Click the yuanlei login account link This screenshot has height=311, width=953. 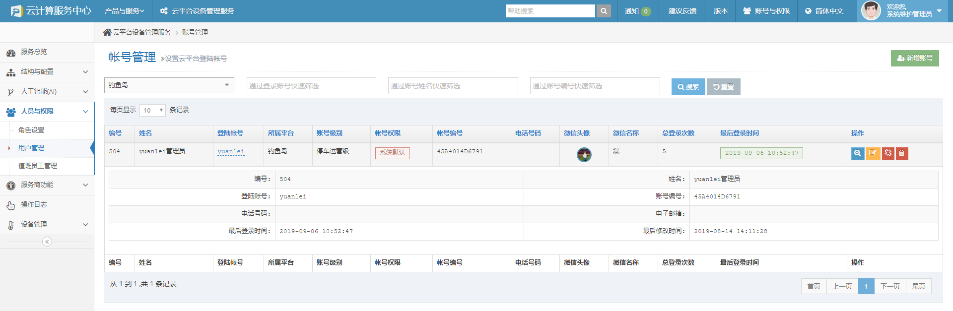(x=231, y=152)
